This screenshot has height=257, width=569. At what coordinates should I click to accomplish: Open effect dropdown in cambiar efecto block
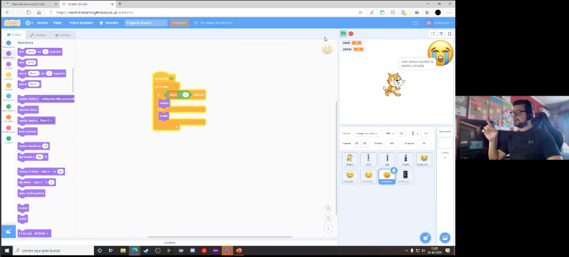(x=45, y=172)
